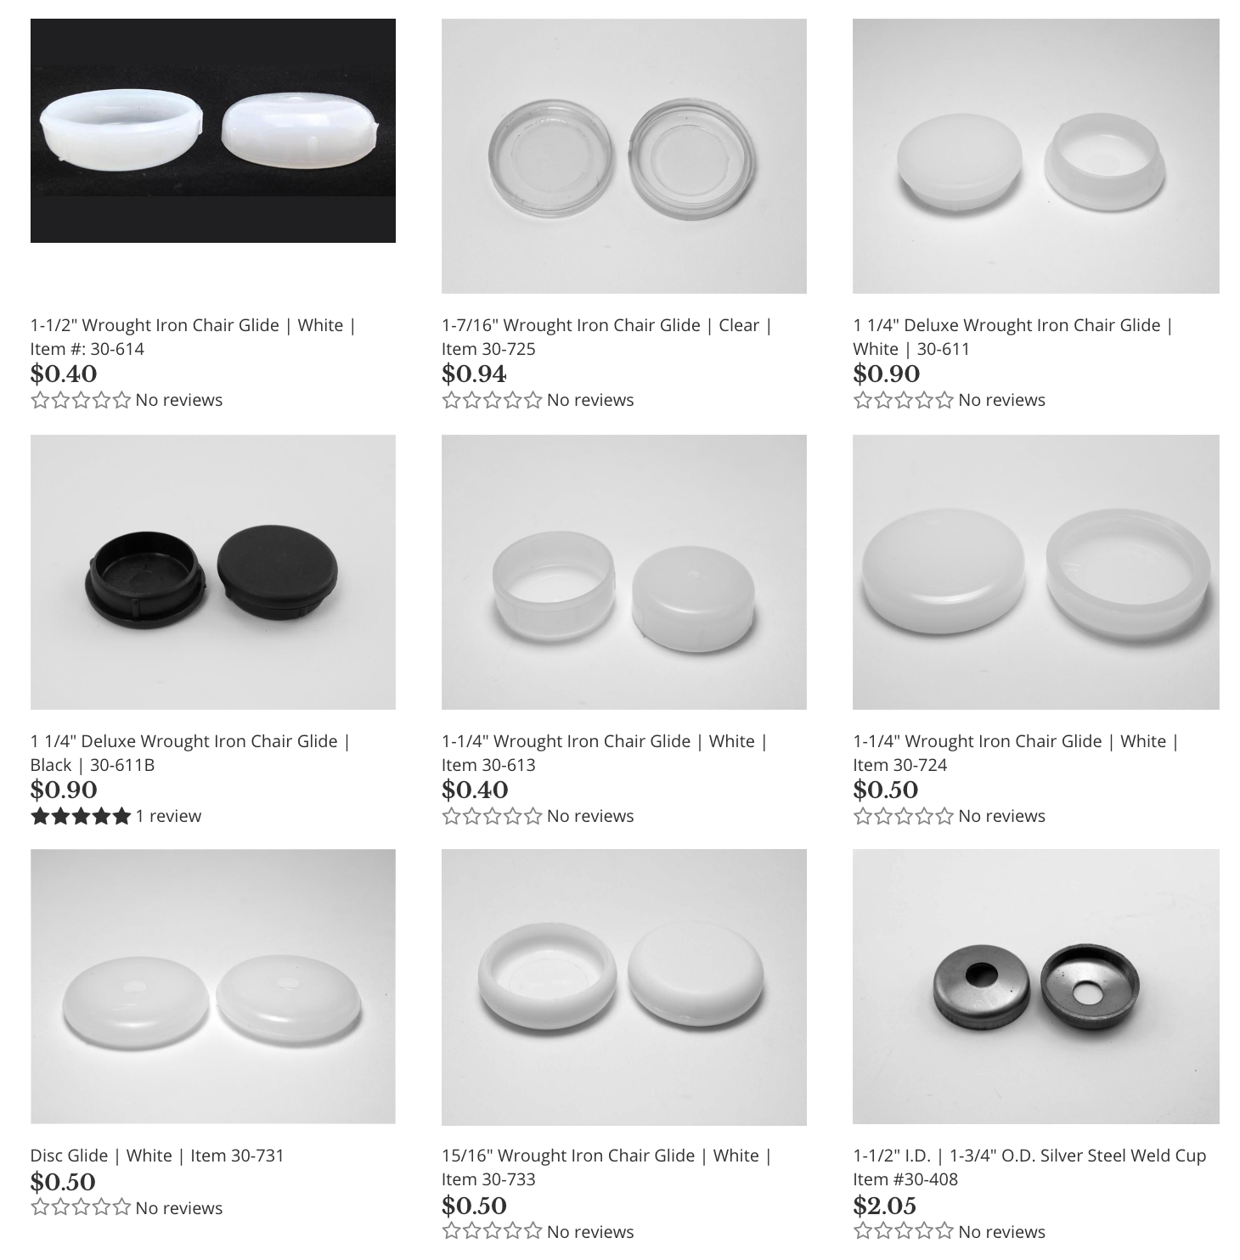Image resolution: width=1240 pixels, height=1260 pixels.
Task: Open the Clear Chair Glide 30-725 image
Action: pos(624,156)
